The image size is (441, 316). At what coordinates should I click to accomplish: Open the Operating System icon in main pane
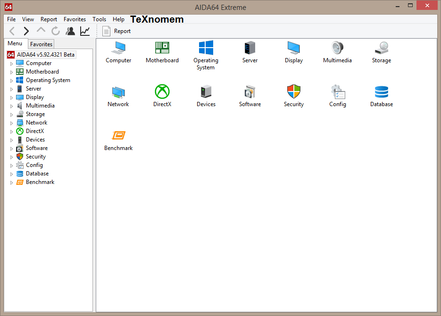(x=206, y=48)
